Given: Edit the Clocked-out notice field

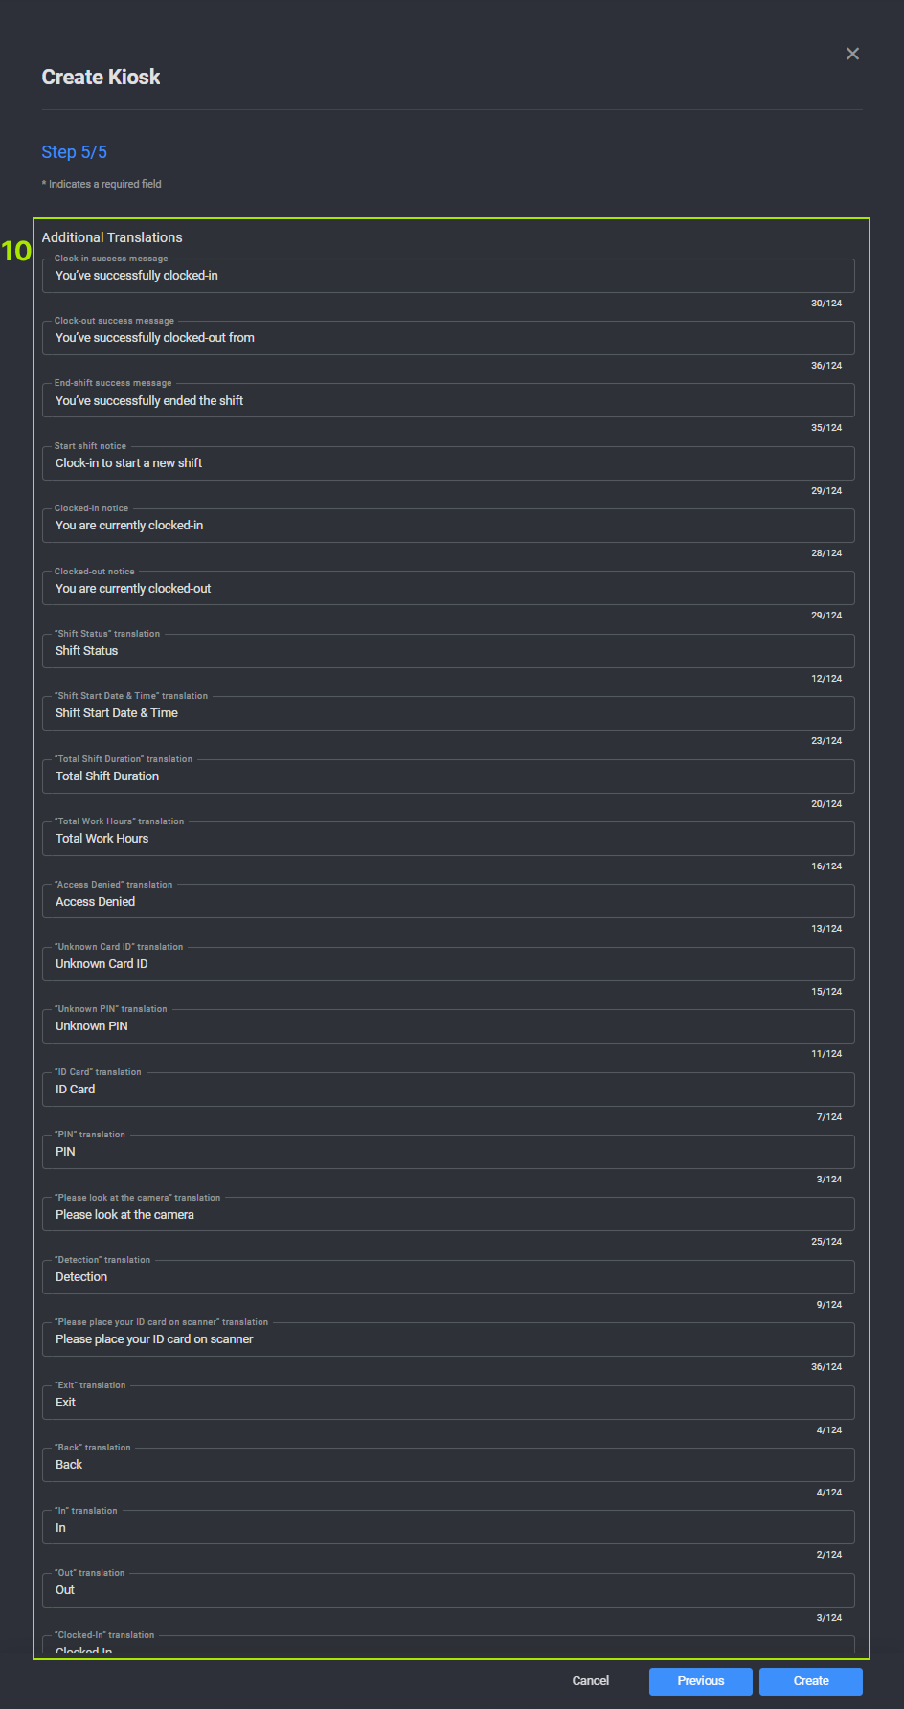Looking at the screenshot, I should point(448,589).
